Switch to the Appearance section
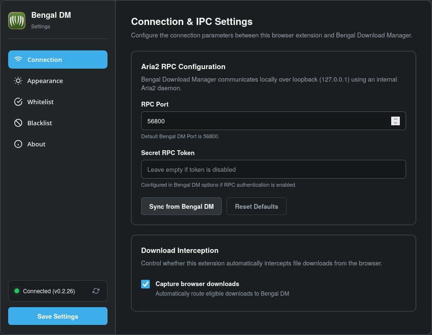 pos(58,81)
